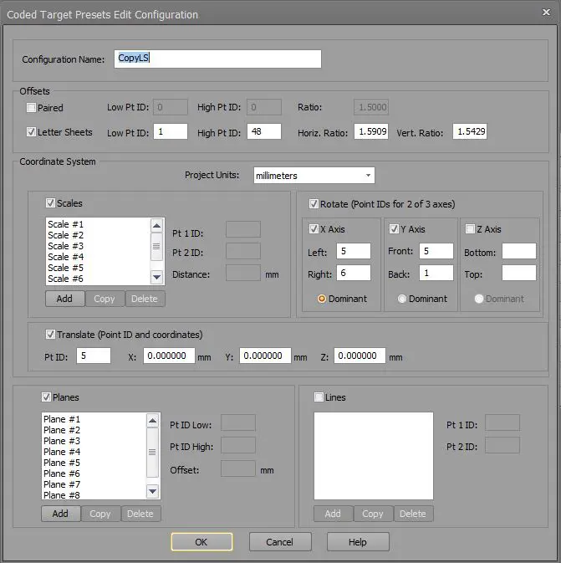Uncheck the Letter Sheets checkbox
561x563 pixels.
(x=31, y=132)
